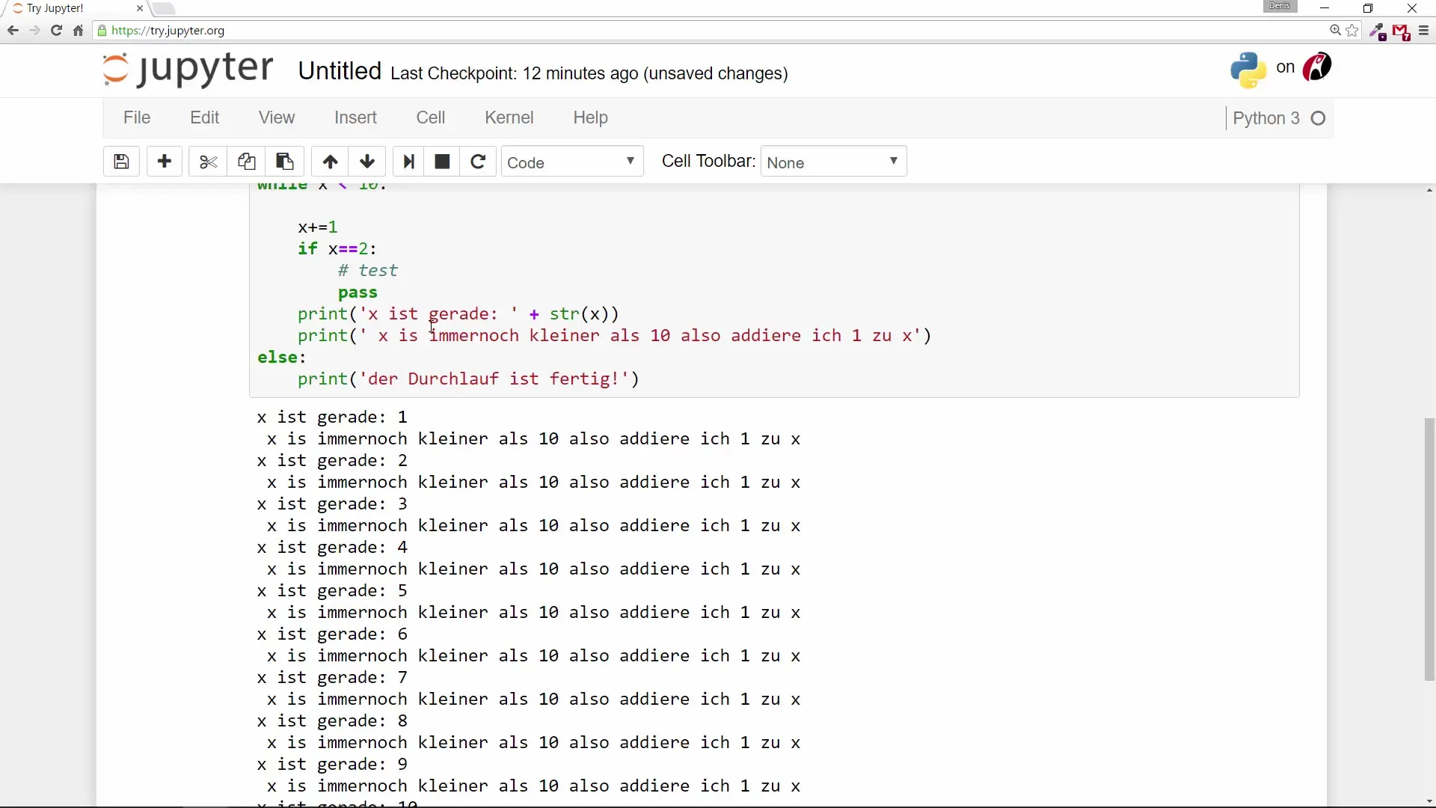Open the Chrome hamburger menu
The width and height of the screenshot is (1436, 808).
point(1423,31)
